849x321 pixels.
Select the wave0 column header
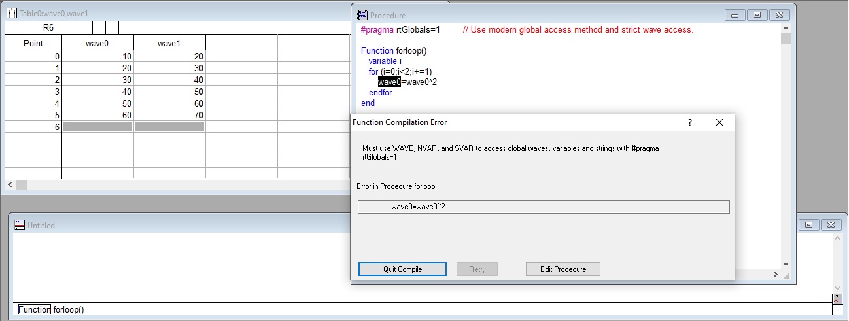[x=97, y=43]
